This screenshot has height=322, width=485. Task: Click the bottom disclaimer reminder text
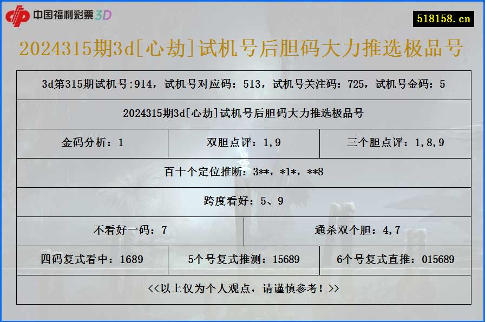point(243,288)
